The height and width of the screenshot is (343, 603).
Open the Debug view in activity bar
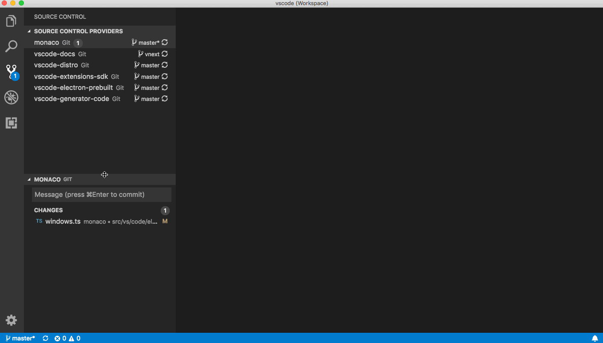coord(12,98)
